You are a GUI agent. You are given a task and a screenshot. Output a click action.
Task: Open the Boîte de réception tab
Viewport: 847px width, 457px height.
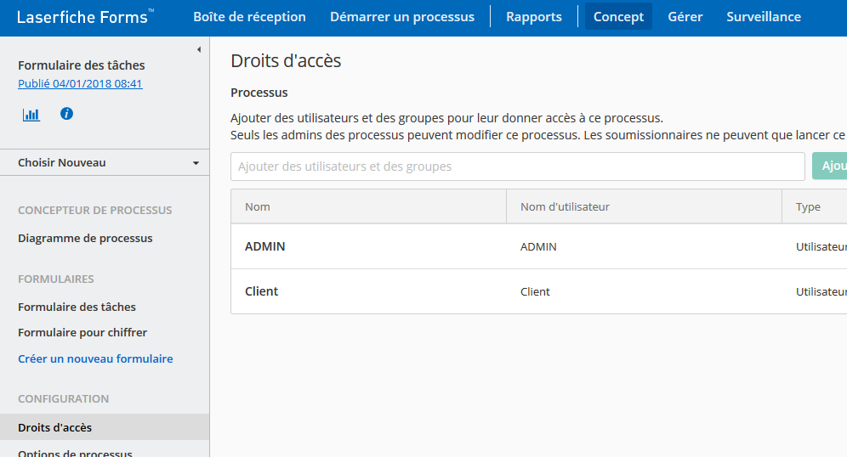tap(249, 17)
